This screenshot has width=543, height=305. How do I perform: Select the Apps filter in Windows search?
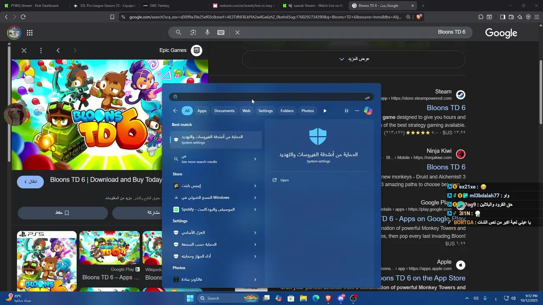point(202,111)
